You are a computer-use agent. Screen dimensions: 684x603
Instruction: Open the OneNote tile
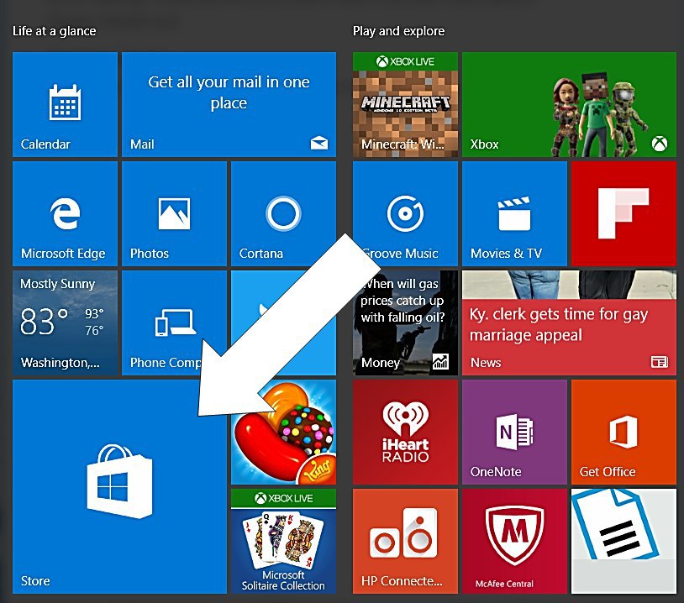coord(515,432)
